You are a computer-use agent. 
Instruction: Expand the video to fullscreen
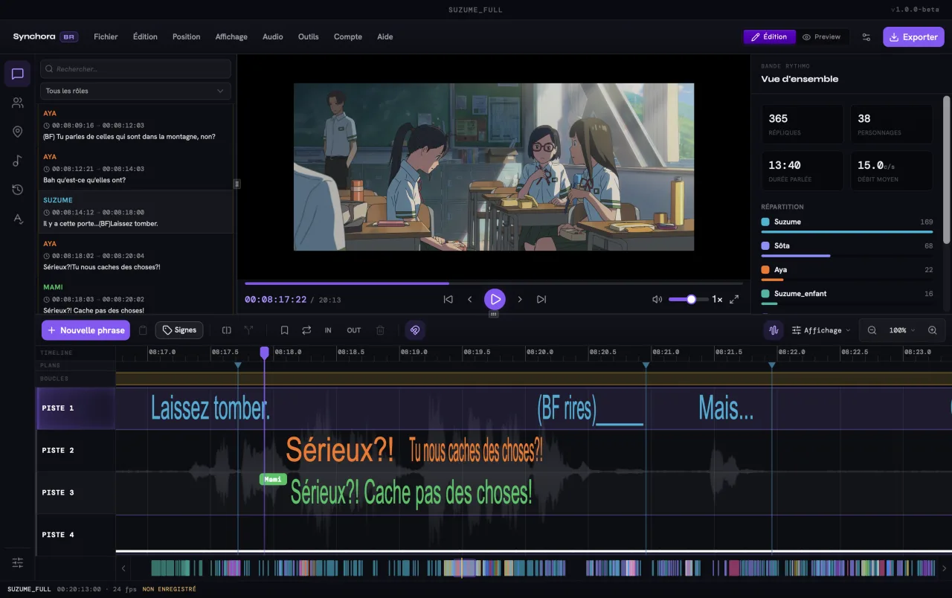pyautogui.click(x=734, y=299)
